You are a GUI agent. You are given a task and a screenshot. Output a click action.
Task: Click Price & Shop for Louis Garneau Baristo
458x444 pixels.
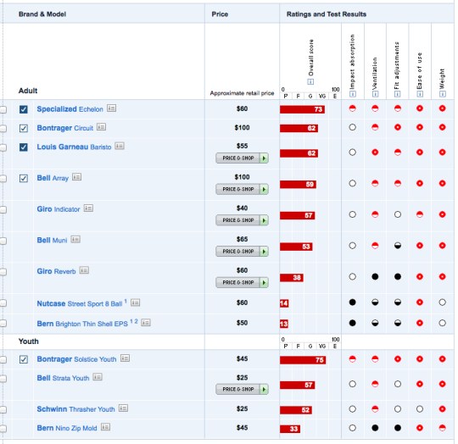click(242, 158)
